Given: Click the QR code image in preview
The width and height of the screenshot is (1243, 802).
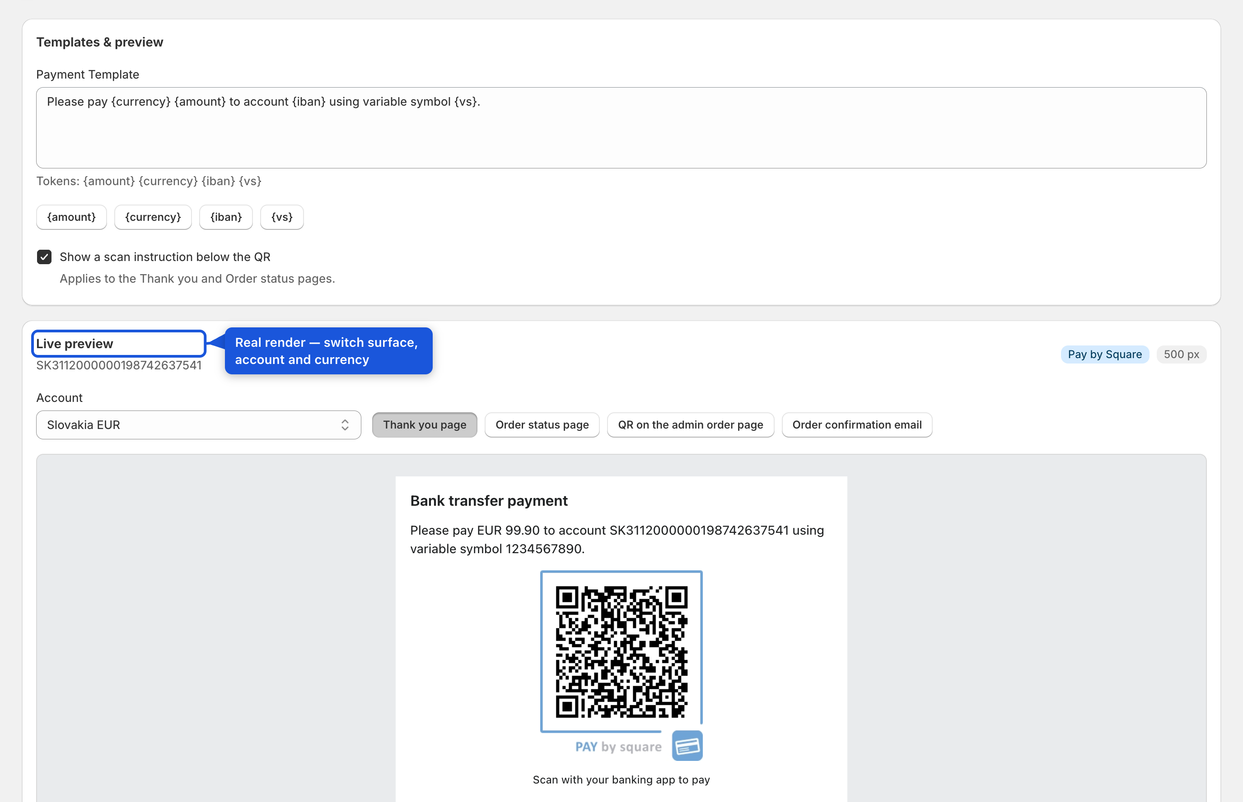Looking at the screenshot, I should pyautogui.click(x=621, y=652).
